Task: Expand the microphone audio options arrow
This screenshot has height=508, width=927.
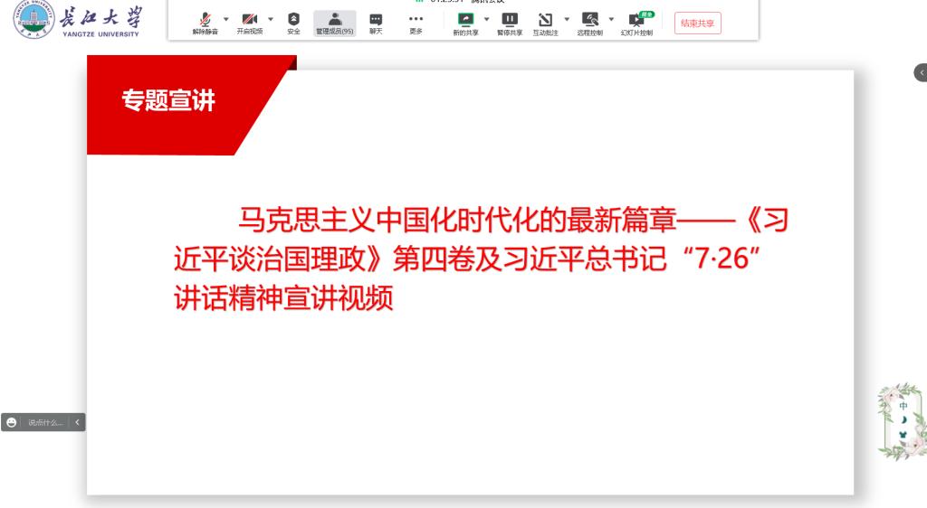Action: 226,18
